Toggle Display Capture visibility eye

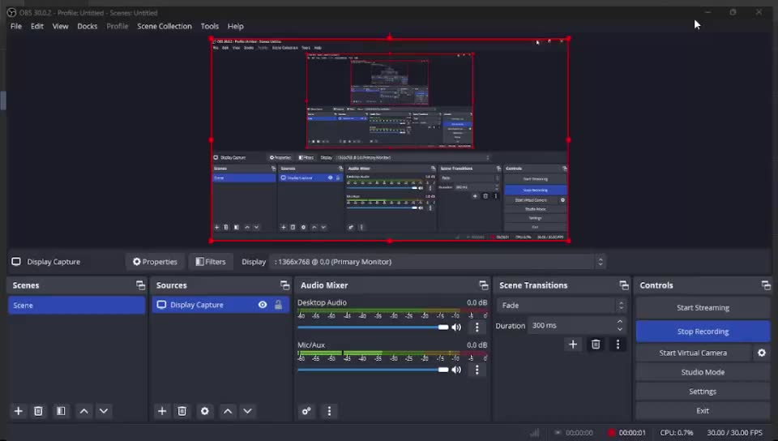coord(263,305)
